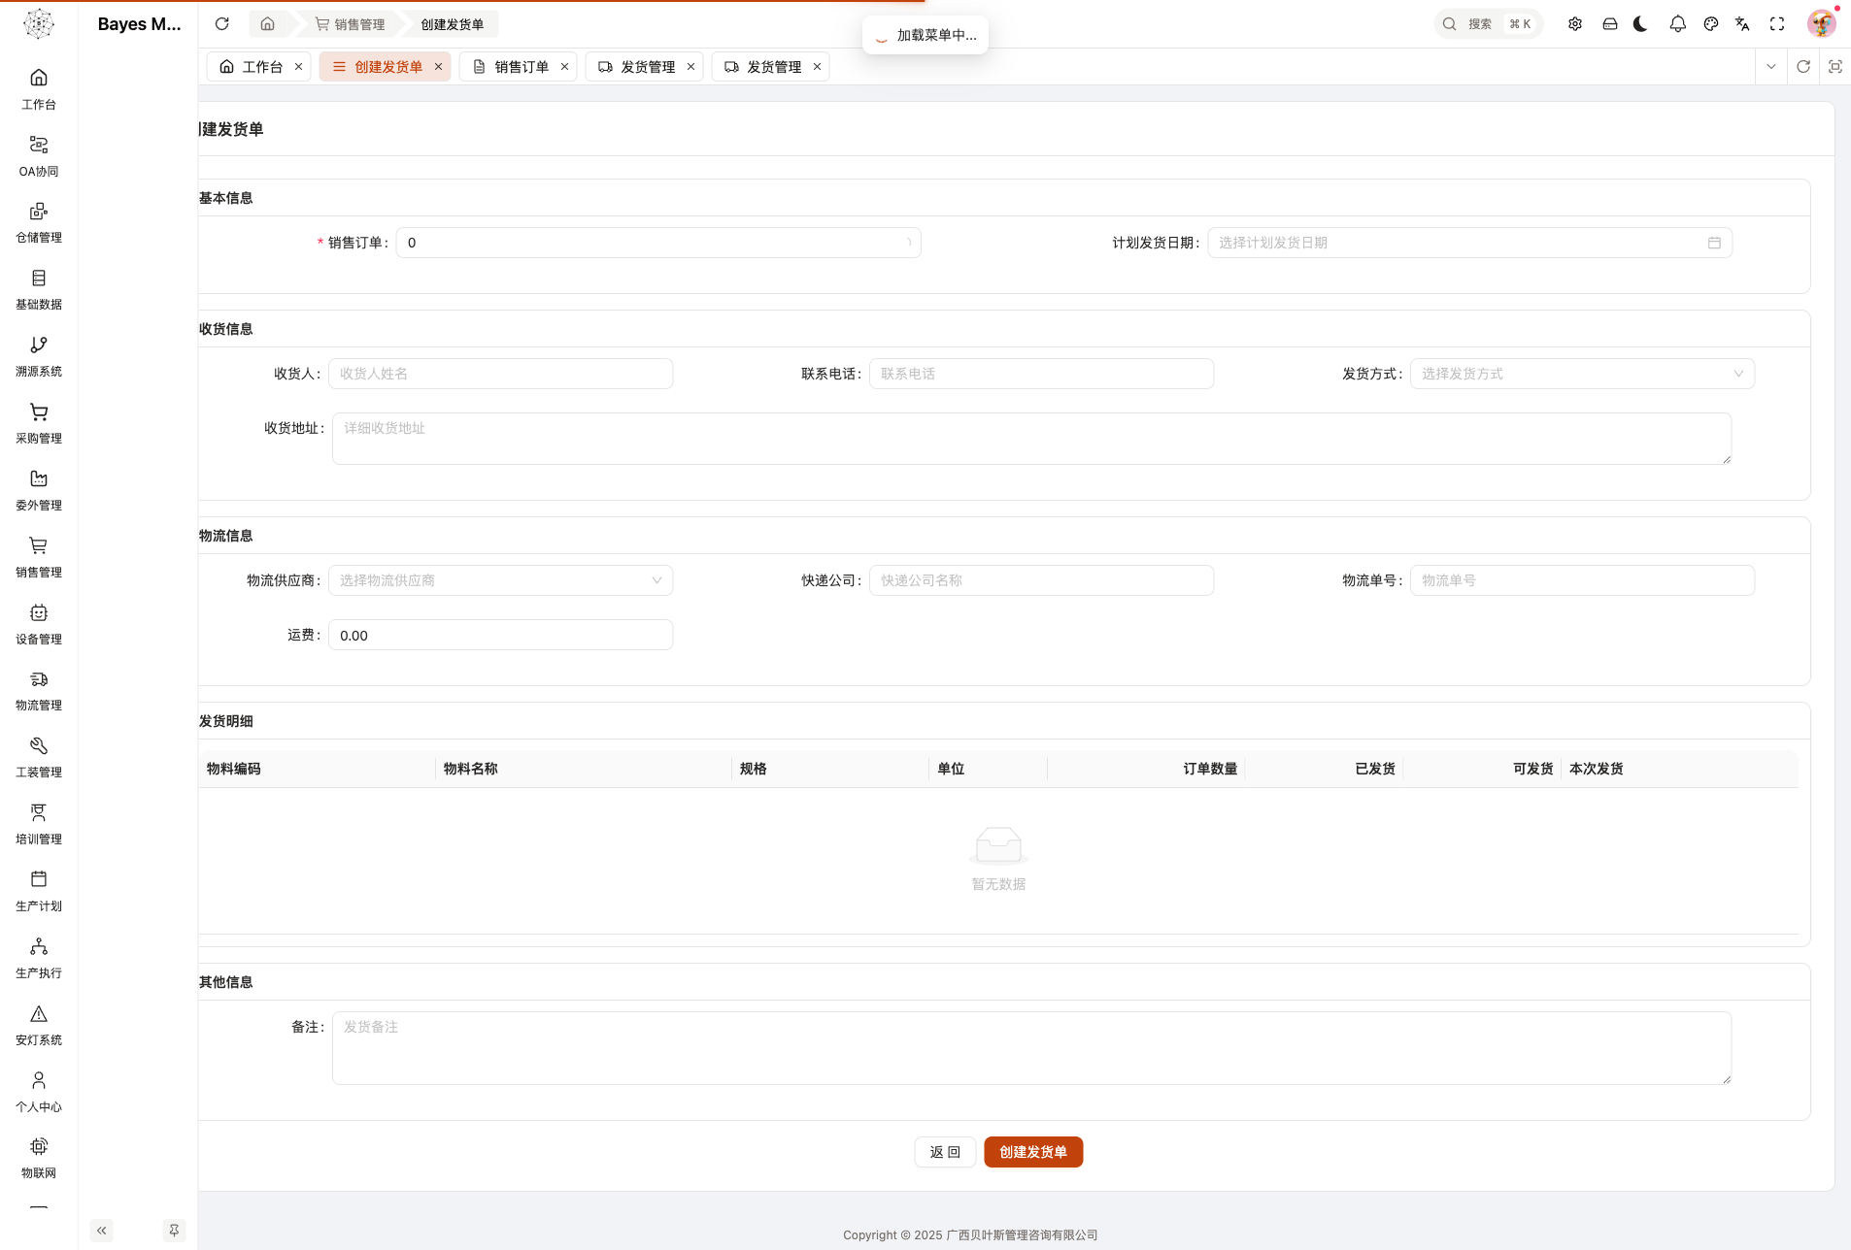Screen dimensions: 1851x1250
Task: Click the user avatar
Action: pos(1822,23)
